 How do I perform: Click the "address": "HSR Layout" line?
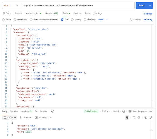32,54
